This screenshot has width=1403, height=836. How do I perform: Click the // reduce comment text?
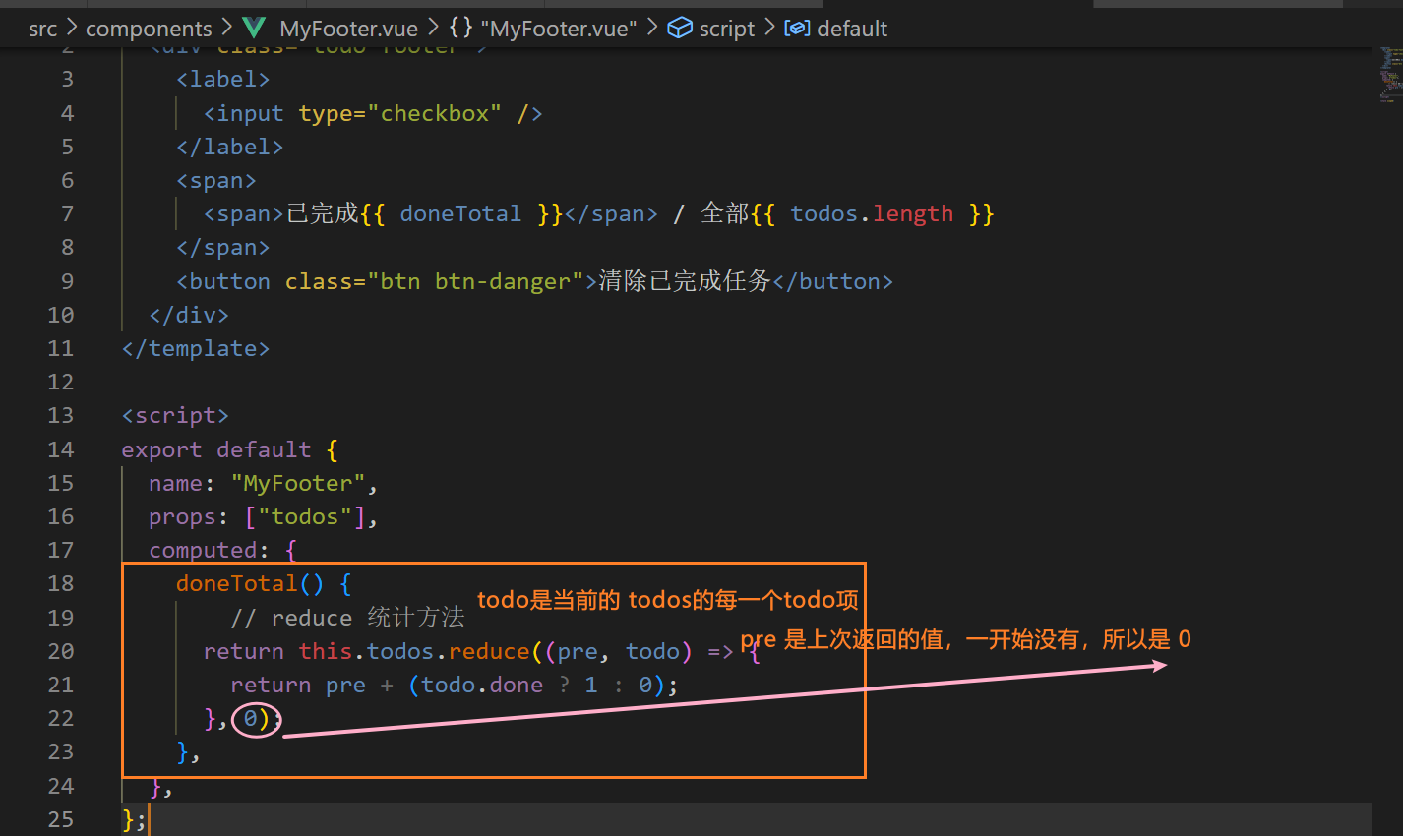[x=347, y=618]
